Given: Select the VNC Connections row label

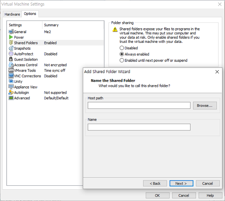Looking at the screenshot, I should click(x=28, y=76).
